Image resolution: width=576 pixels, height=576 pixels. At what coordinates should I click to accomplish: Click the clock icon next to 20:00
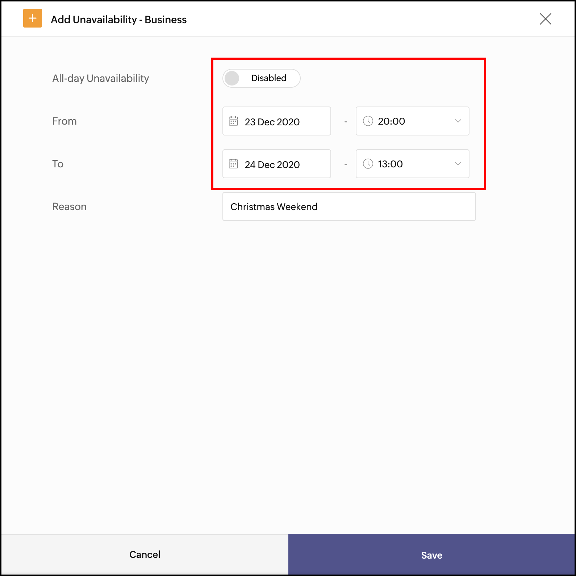pyautogui.click(x=368, y=121)
